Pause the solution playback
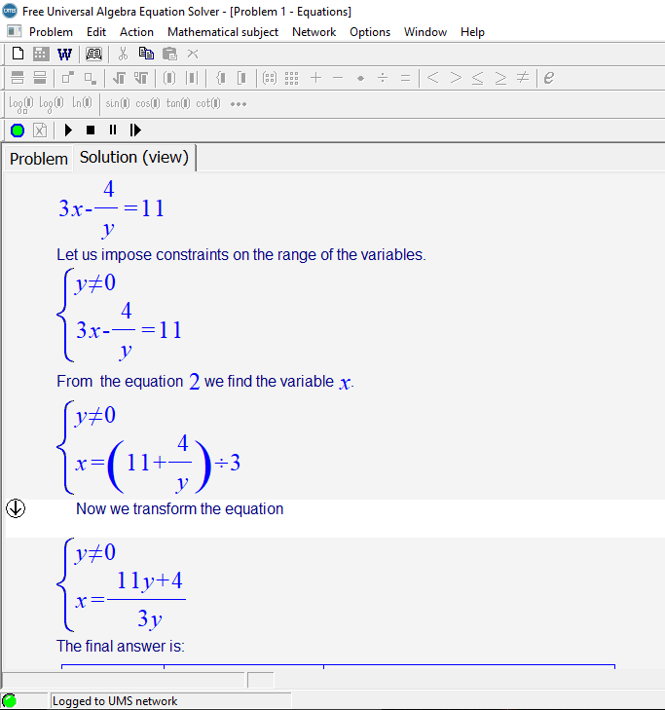Image resolution: width=665 pixels, height=710 pixels. pyautogui.click(x=113, y=131)
